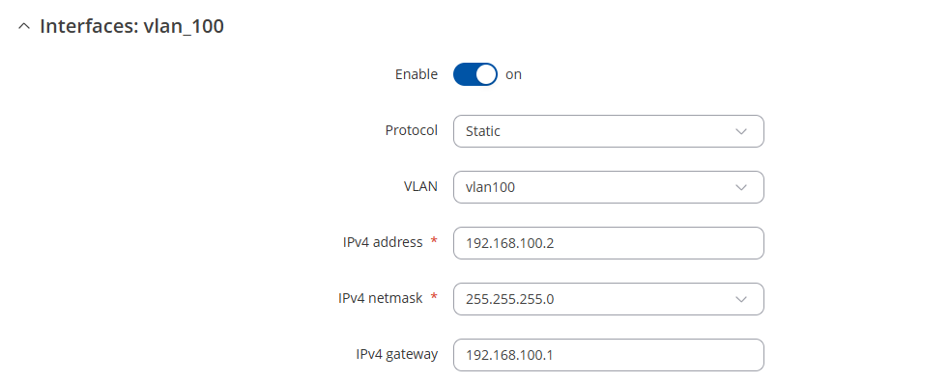Open the IPv4 netmask dropdown
The image size is (949, 382).
point(608,299)
